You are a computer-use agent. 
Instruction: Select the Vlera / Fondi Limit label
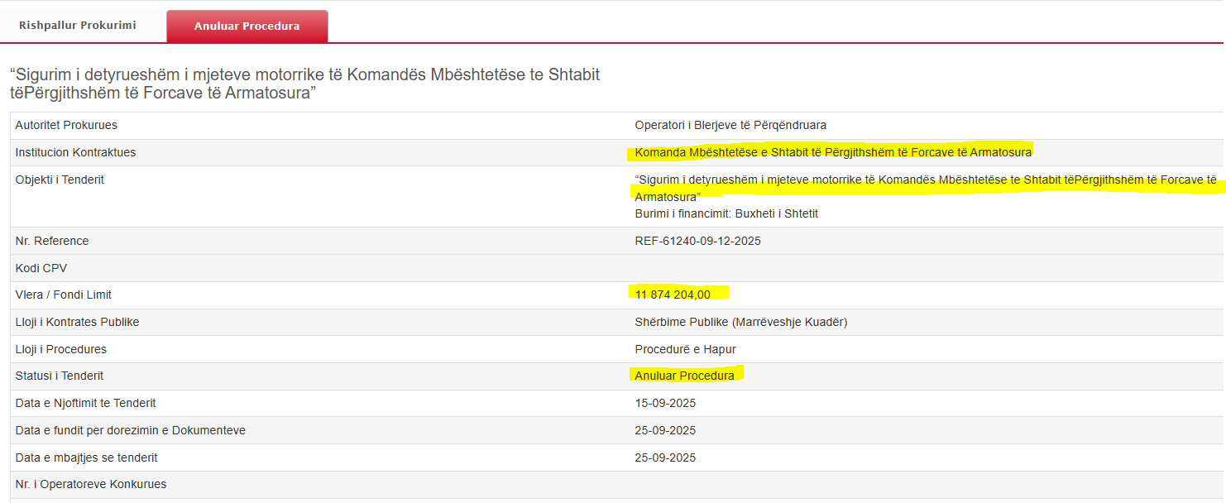point(64,295)
